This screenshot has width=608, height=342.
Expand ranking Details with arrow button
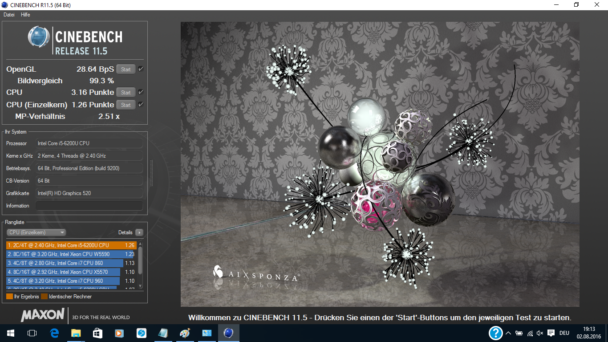click(139, 232)
